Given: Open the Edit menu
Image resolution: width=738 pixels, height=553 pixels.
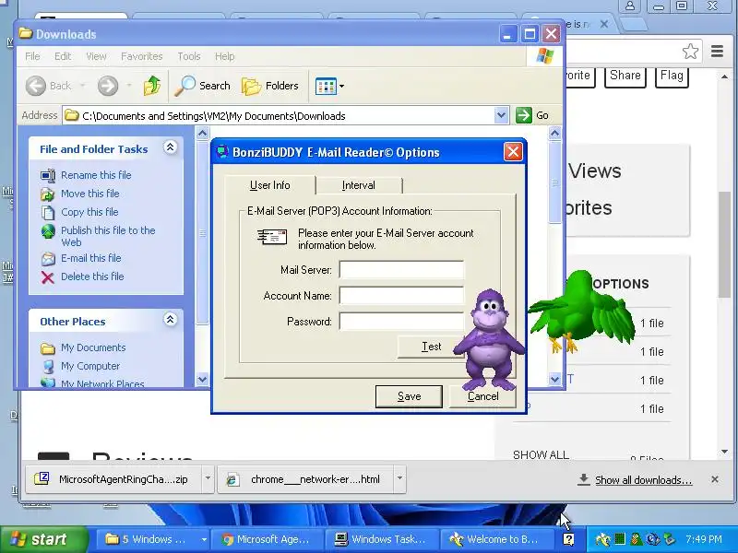Looking at the screenshot, I should point(63,56).
